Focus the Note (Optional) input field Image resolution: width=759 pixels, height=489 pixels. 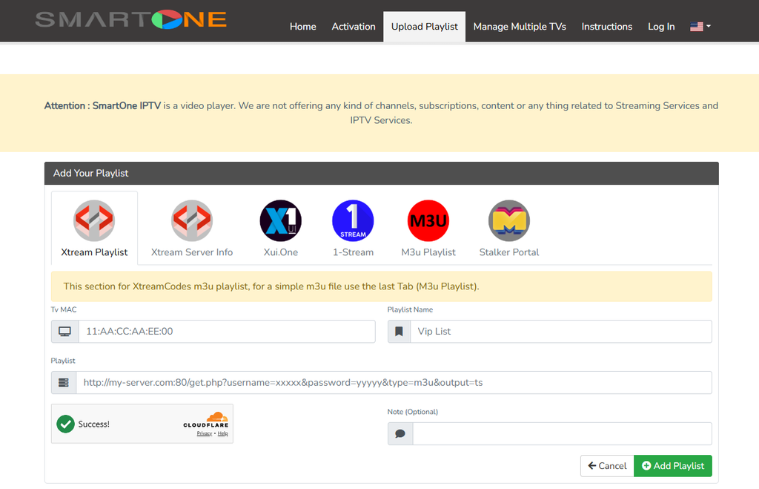[x=563, y=434]
